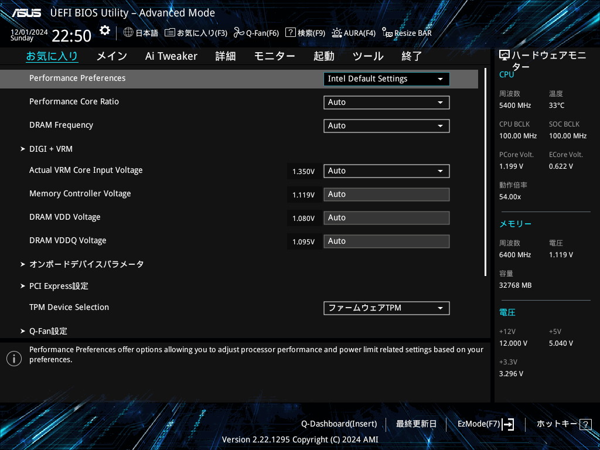600x450 pixels.
Task: Click the 54.00x ratio value
Action: pos(510,197)
